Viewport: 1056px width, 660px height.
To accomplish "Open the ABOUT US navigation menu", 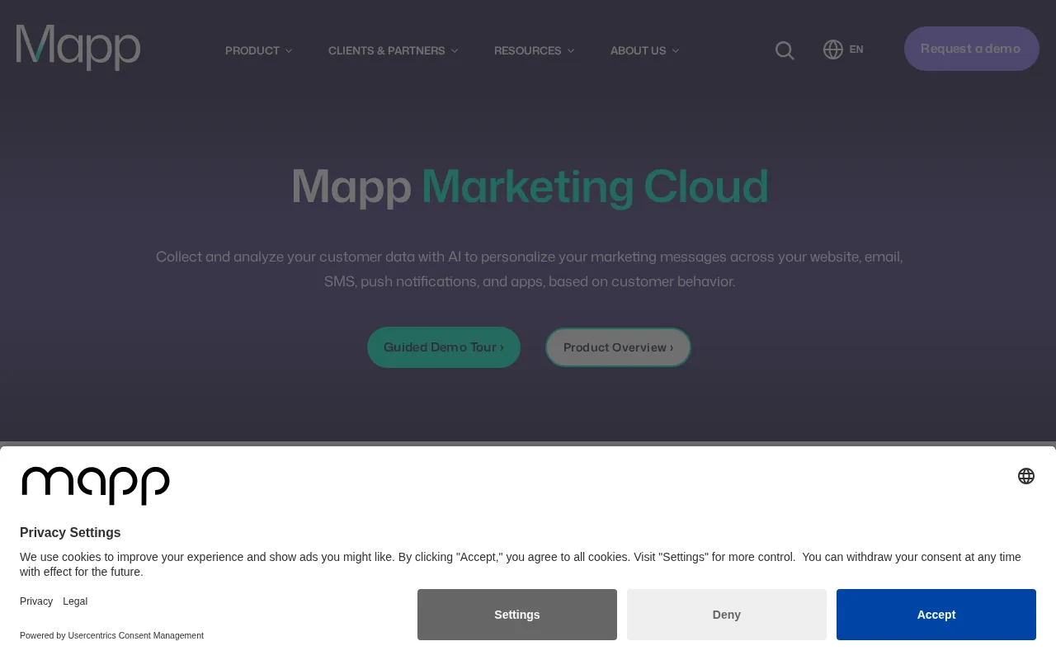I will tap(639, 50).
